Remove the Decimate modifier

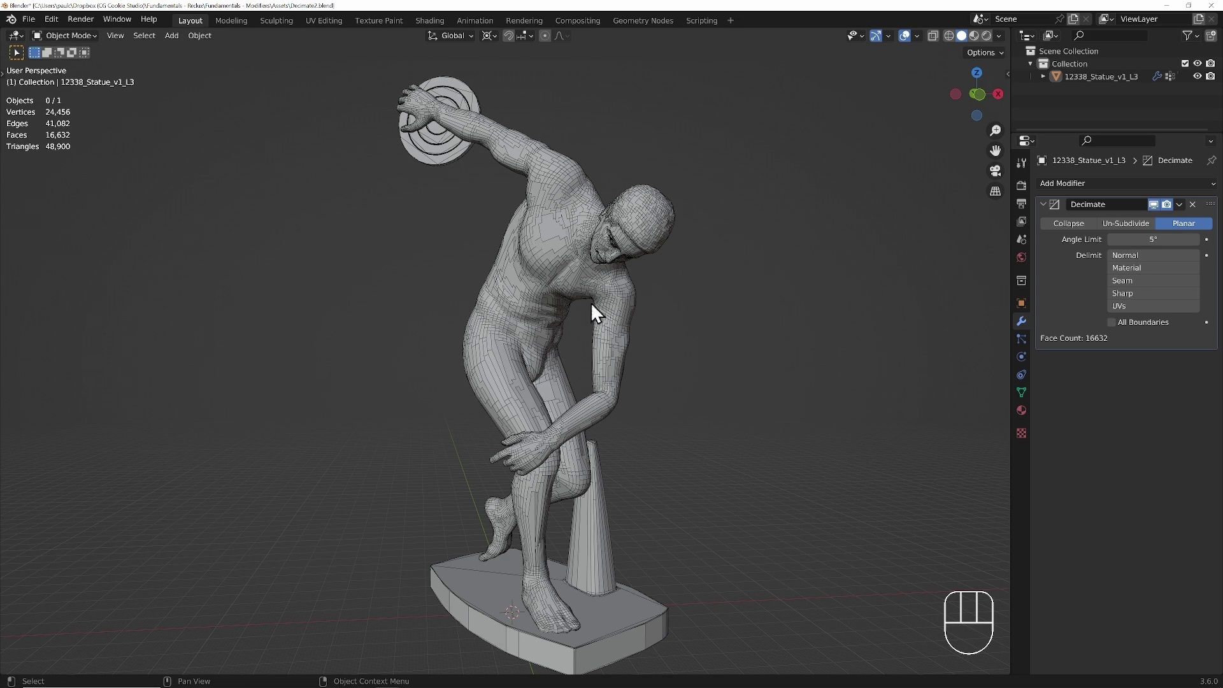click(x=1192, y=204)
